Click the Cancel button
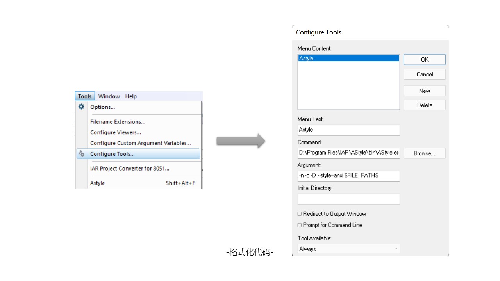Screen dimensions: 500x281 click(424, 75)
